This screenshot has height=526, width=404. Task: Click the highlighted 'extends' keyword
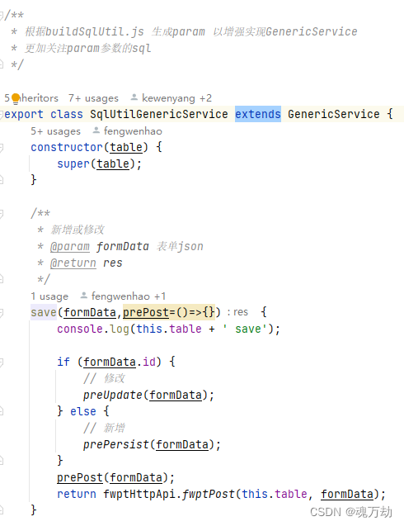click(x=258, y=114)
